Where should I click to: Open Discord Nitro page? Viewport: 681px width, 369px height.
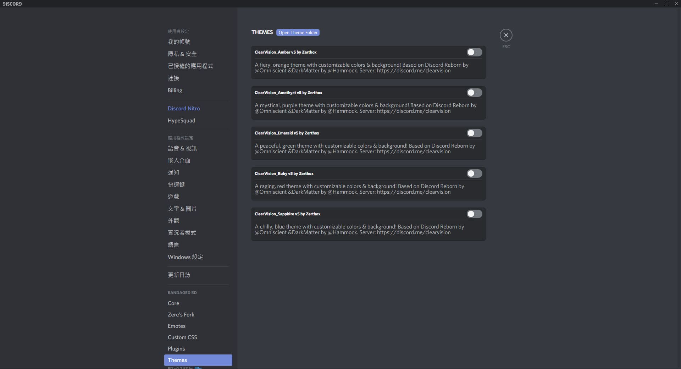coord(198,109)
